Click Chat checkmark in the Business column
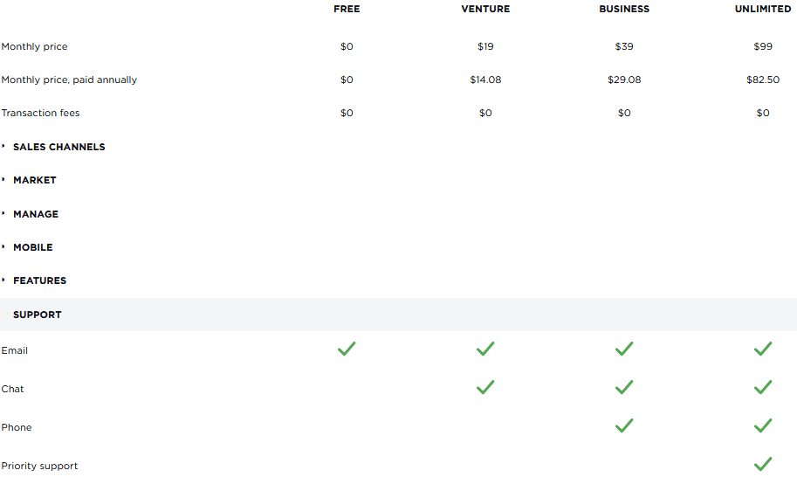 (x=624, y=388)
